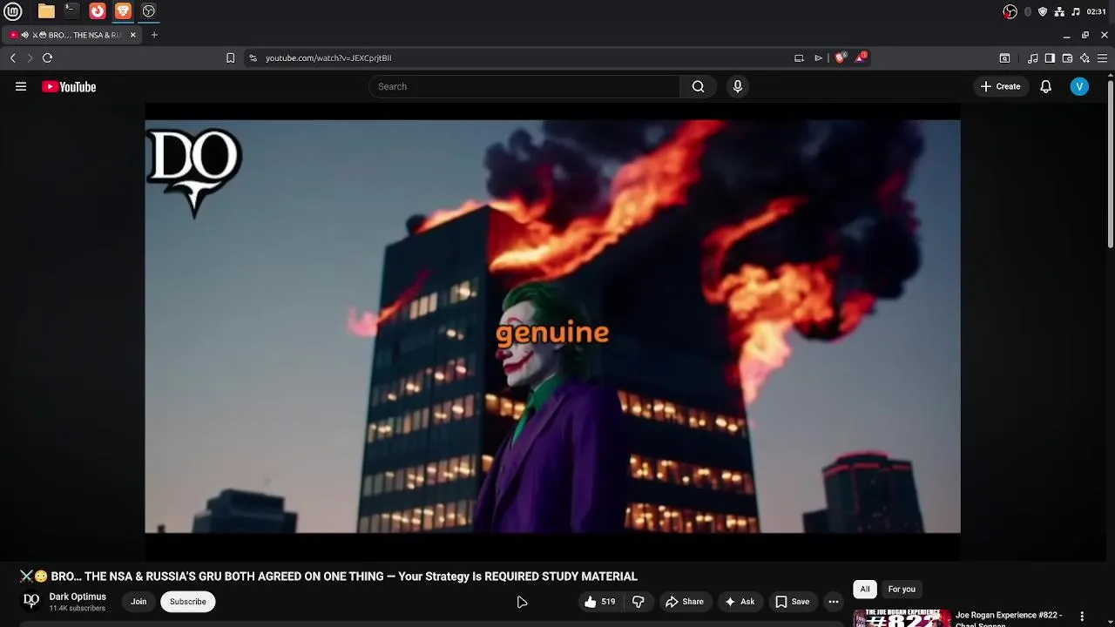This screenshot has width=1115, height=627.
Task: Like the video with 519 likes
Action: click(600, 602)
